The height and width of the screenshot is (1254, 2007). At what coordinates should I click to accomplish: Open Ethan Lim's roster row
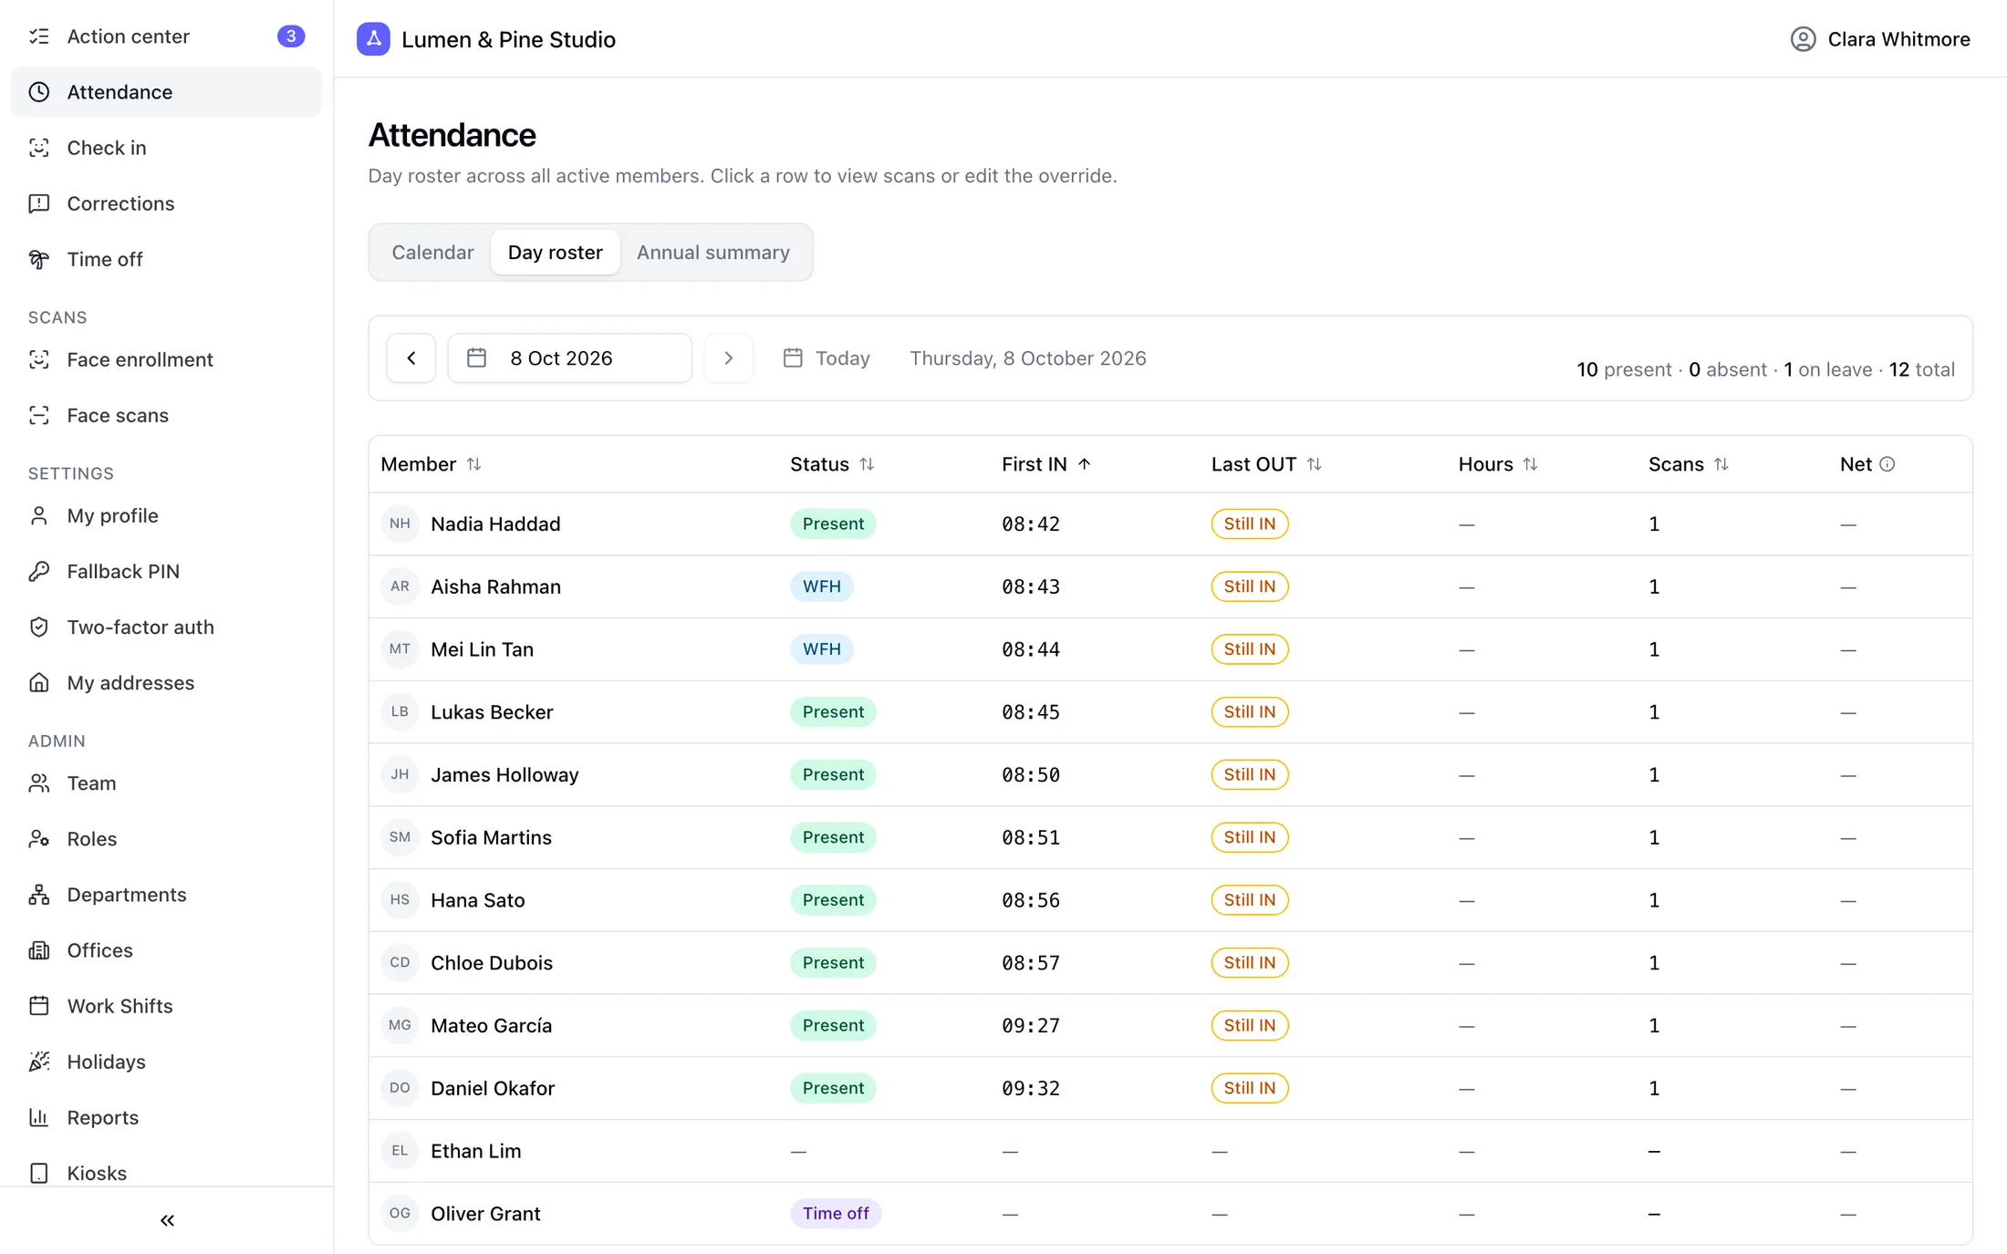click(1170, 1151)
